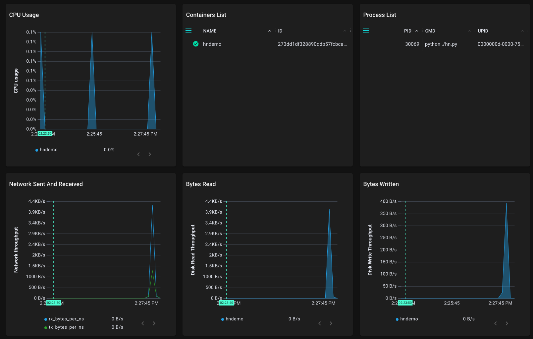Screen dimensions: 533x339
Task: Click the 02:23:50 timestamp marker in CPU Usage
Action: (x=45, y=134)
